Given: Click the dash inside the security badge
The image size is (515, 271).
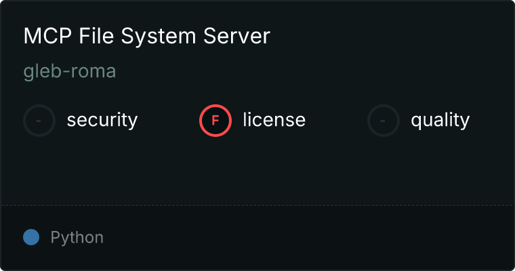Looking at the screenshot, I should click(x=39, y=121).
